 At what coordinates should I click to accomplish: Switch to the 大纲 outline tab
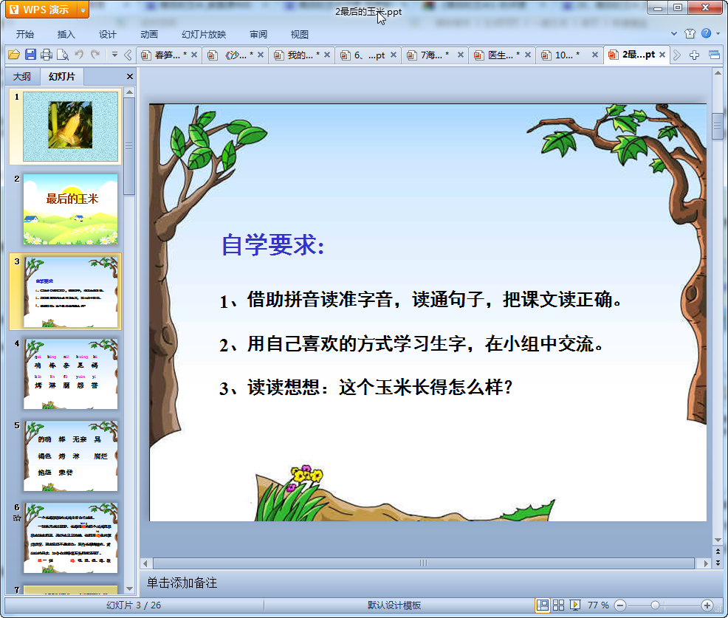point(22,77)
